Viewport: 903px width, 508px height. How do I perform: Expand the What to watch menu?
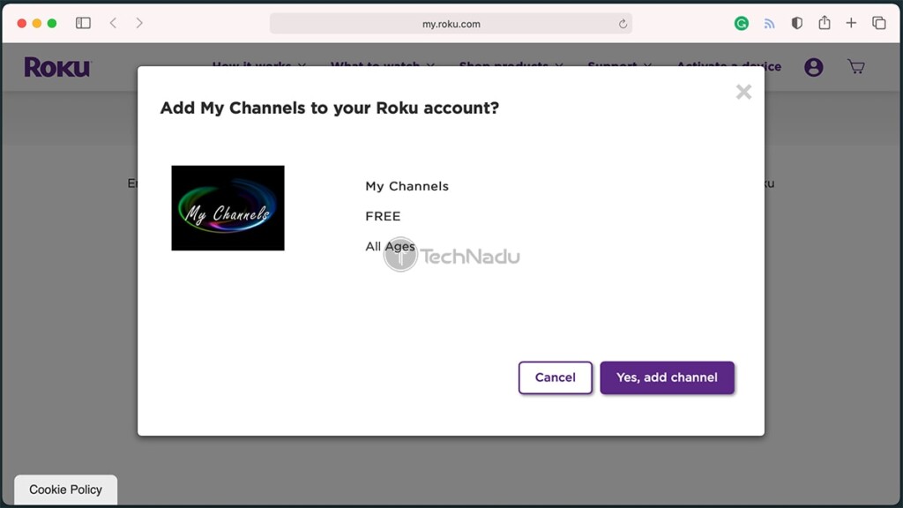(x=383, y=66)
